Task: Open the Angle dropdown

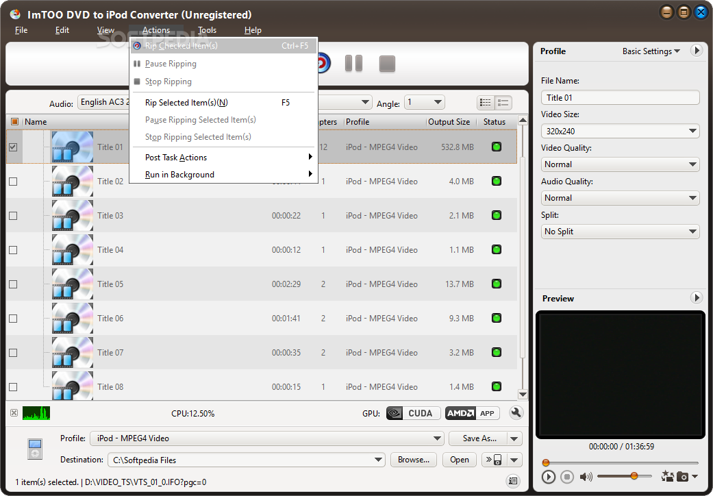Action: [x=424, y=102]
